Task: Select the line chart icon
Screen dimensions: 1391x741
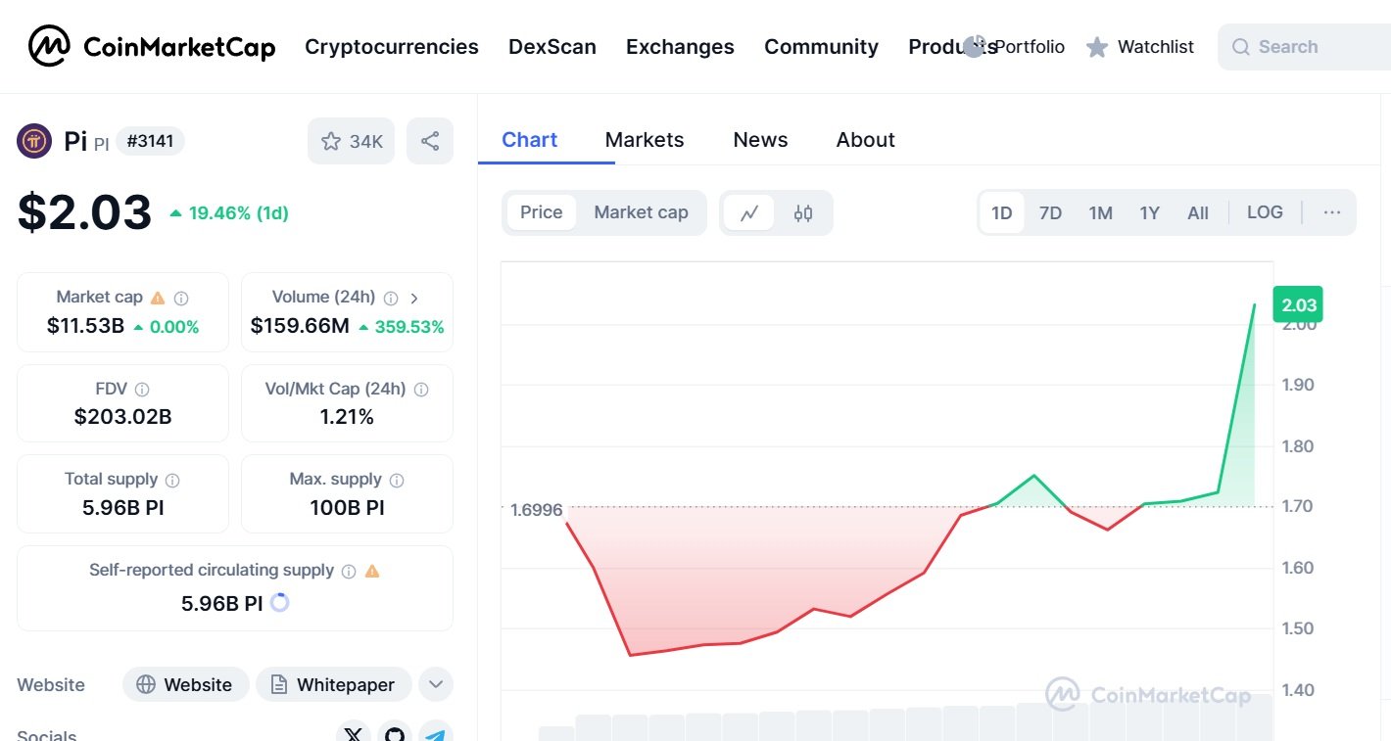Action: point(749,212)
